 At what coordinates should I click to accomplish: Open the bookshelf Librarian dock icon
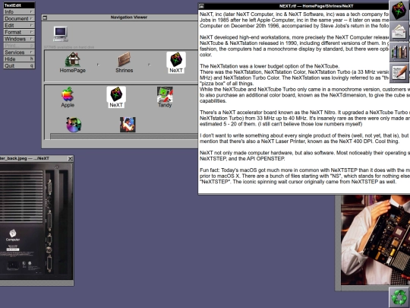pyautogui.click(x=399, y=52)
